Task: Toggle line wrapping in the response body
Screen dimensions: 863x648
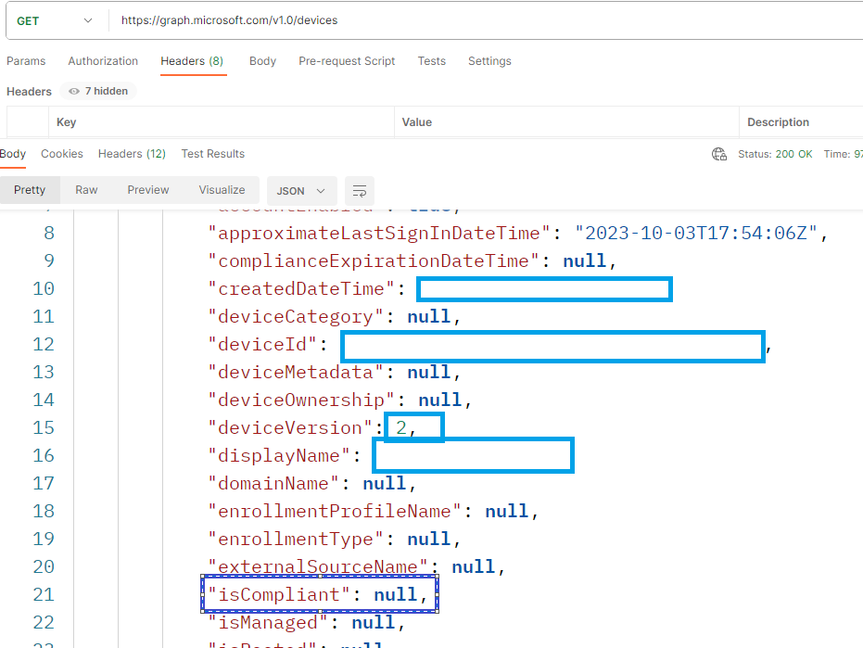Action: (360, 190)
